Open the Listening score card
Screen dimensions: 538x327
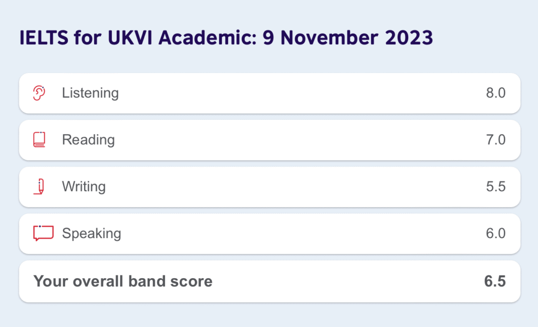(270, 93)
